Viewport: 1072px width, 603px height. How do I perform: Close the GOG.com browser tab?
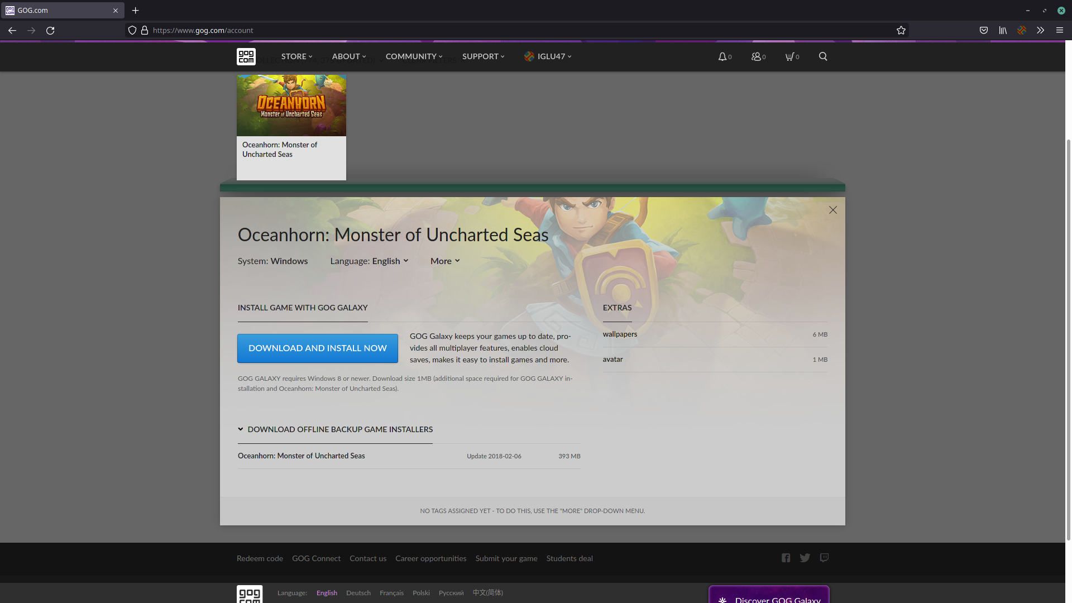116,11
